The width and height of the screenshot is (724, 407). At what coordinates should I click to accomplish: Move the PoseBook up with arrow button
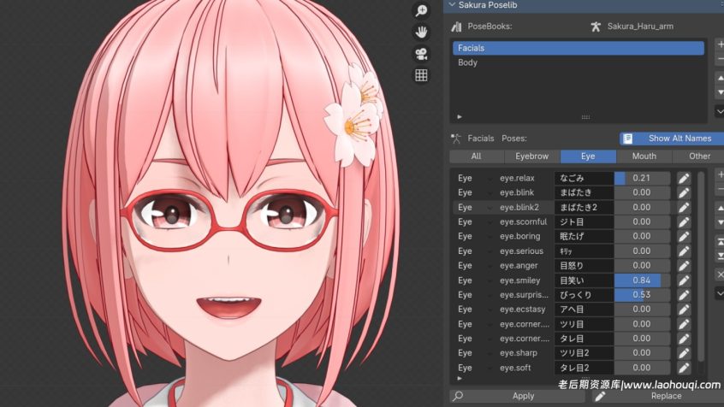(x=720, y=78)
